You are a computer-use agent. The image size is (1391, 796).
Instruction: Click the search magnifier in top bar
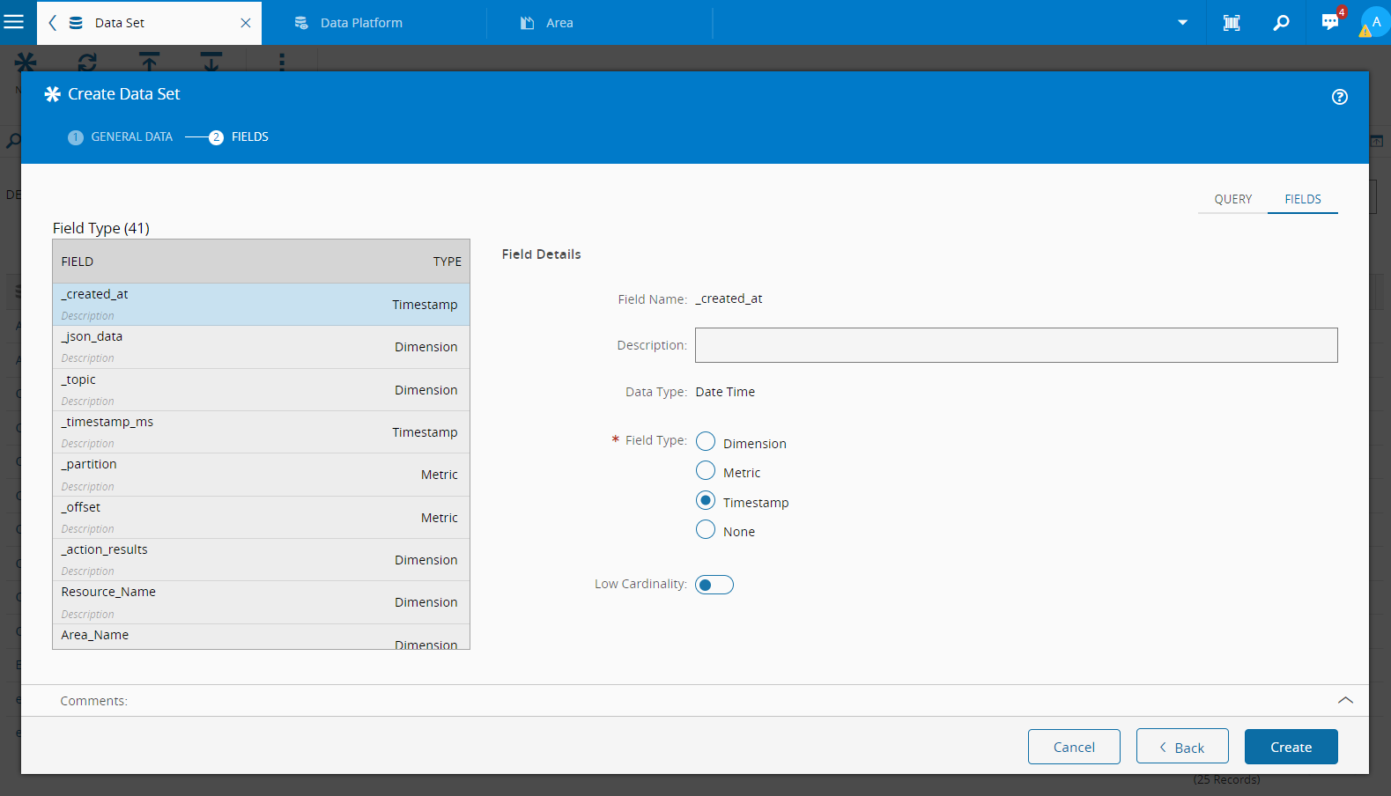tap(1281, 23)
